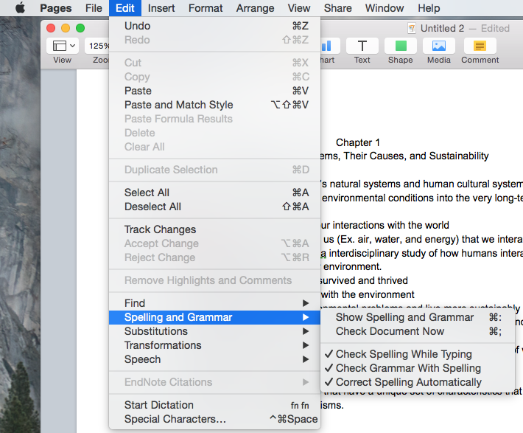This screenshot has width=523, height=433.
Task: Choose Paste from the Edit menu
Action: pos(214,91)
